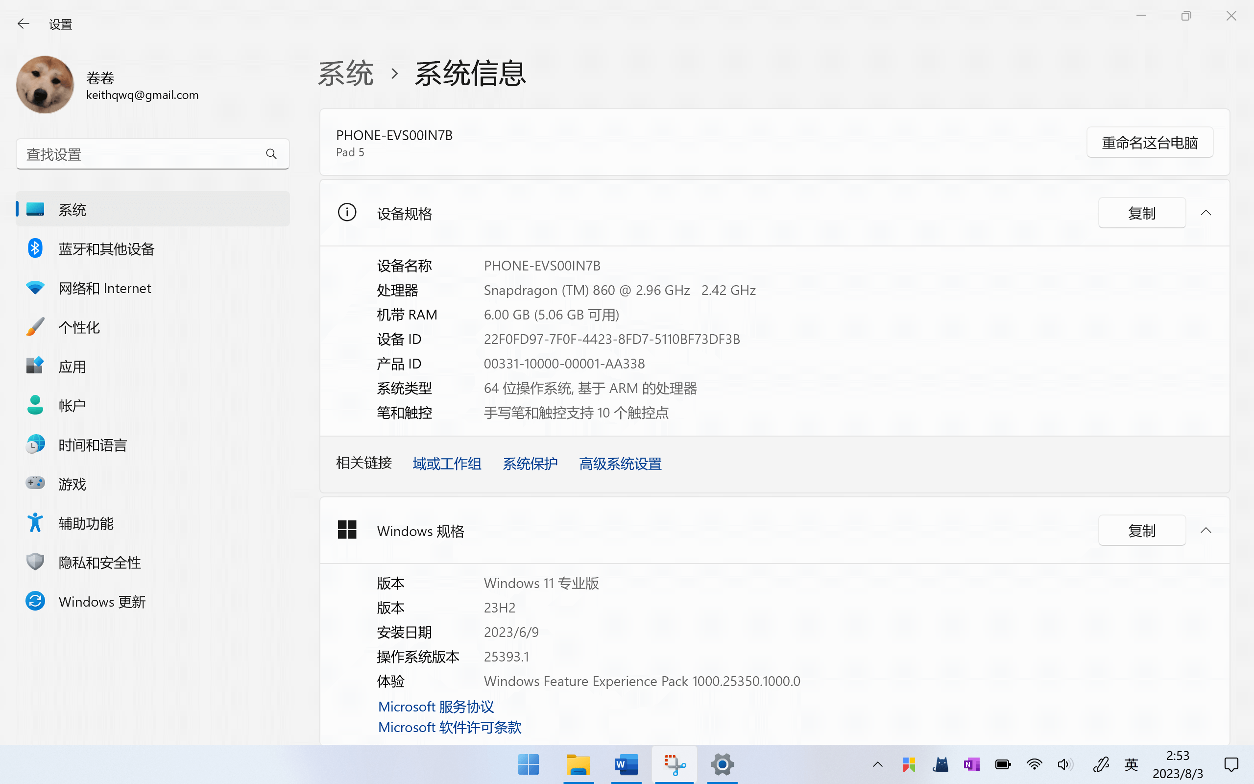Viewport: 1254px width, 784px height.
Task: Open the Network and Internet section
Action: 104,288
